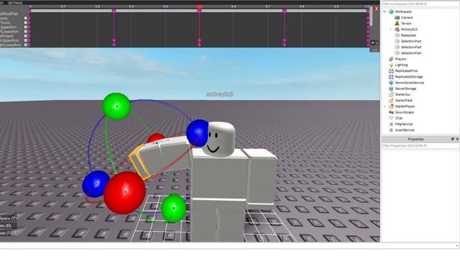The width and height of the screenshot is (460, 259).
Task: Toggle the RightLowerArm track checkbox
Action: pos(26,45)
